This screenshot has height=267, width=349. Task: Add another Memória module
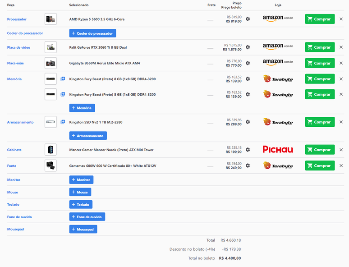pyautogui.click(x=82, y=108)
